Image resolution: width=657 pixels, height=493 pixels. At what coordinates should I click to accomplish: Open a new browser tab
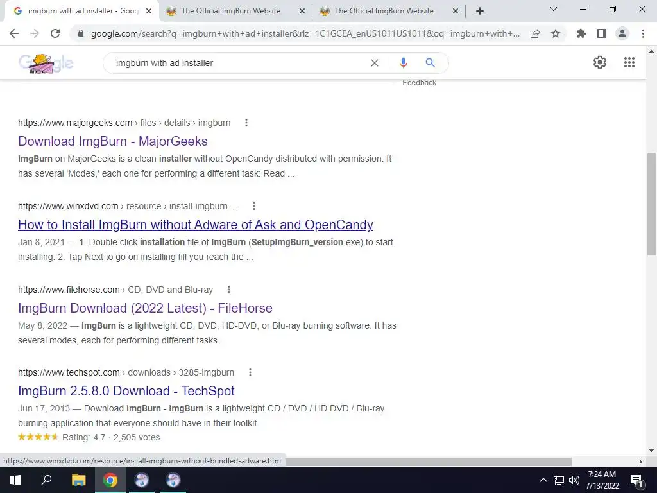click(480, 12)
